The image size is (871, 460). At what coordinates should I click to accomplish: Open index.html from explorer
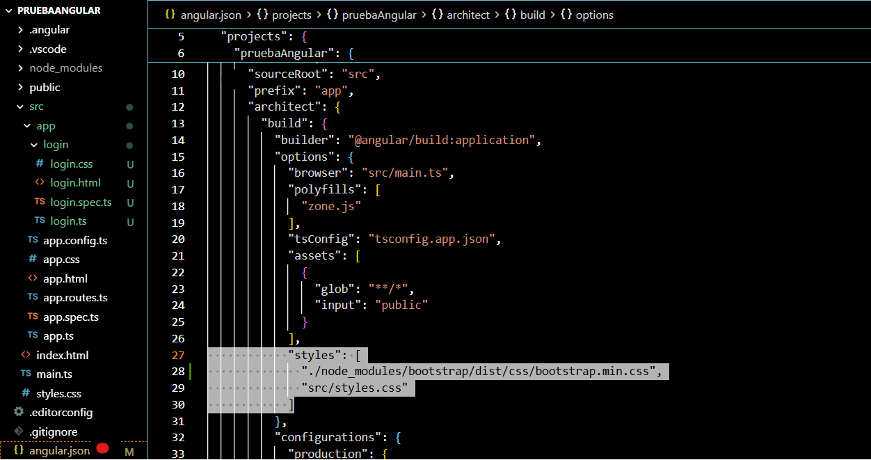62,355
